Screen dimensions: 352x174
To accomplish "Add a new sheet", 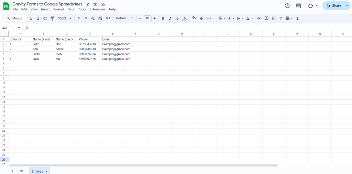I will coord(12,171).
